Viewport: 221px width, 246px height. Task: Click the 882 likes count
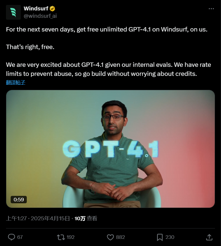click(x=120, y=237)
